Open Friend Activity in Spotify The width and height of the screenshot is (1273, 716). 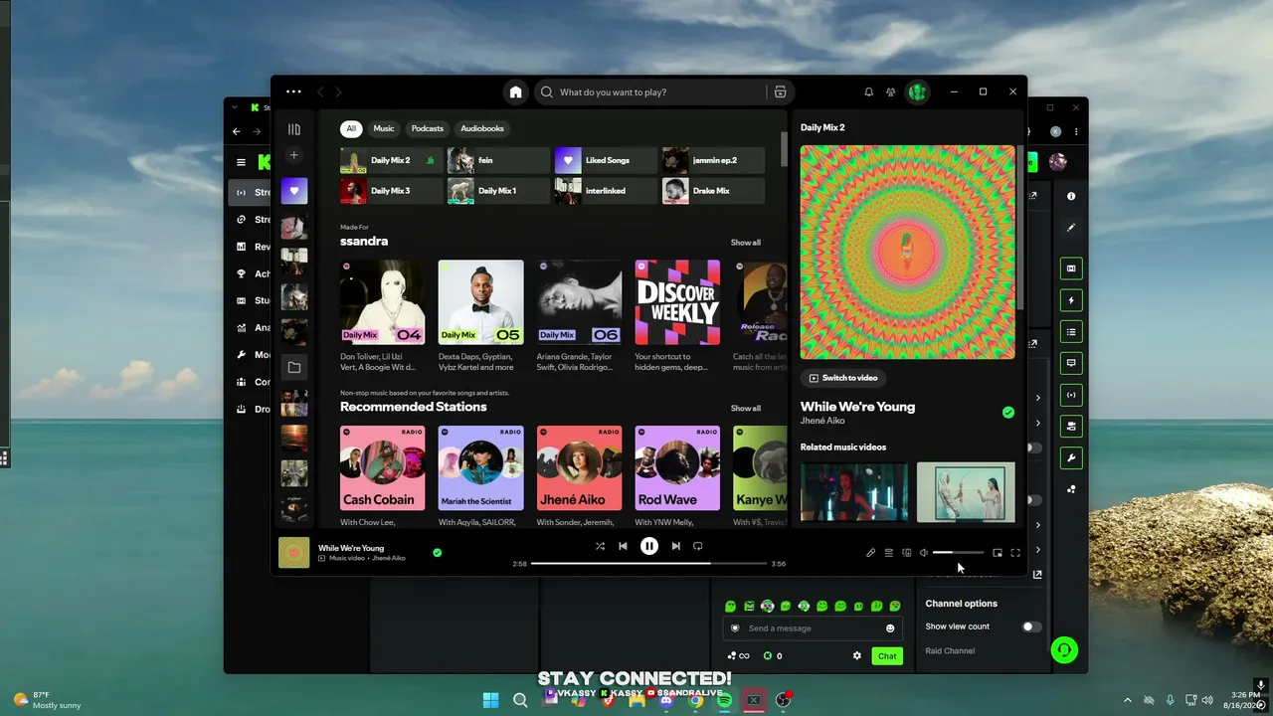891,92
